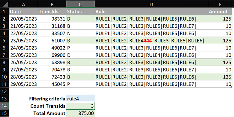234x117 pixels.
Task: Select rule cell in row 10
Action: pyautogui.click(x=151, y=77)
